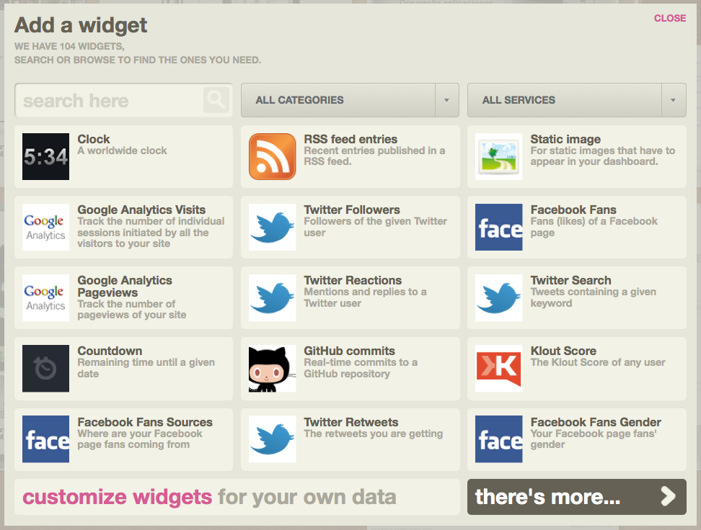Expand the All Services dropdown
The image size is (701, 530).
pos(564,100)
